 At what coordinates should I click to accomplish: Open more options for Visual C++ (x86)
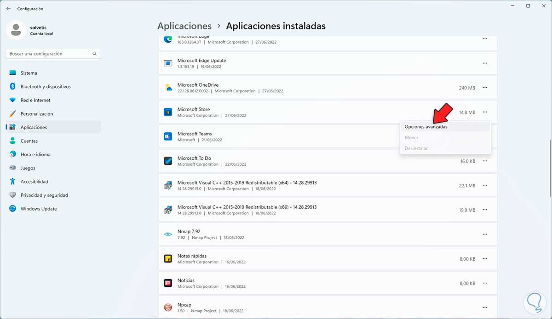point(485,210)
